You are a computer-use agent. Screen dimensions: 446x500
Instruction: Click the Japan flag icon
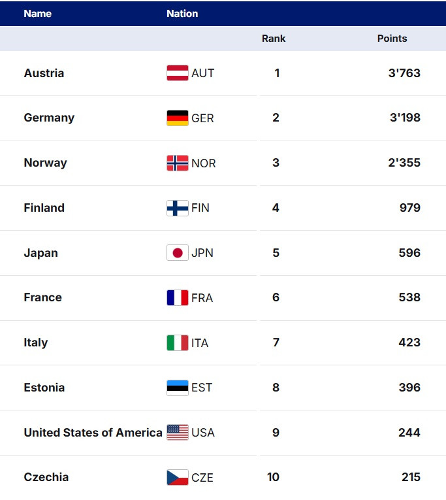pyautogui.click(x=178, y=253)
